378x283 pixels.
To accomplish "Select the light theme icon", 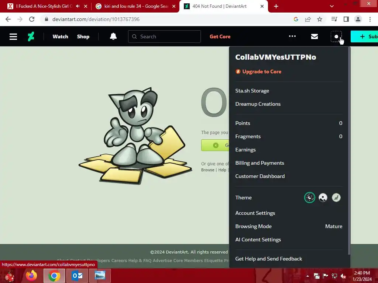I will 323,198.
